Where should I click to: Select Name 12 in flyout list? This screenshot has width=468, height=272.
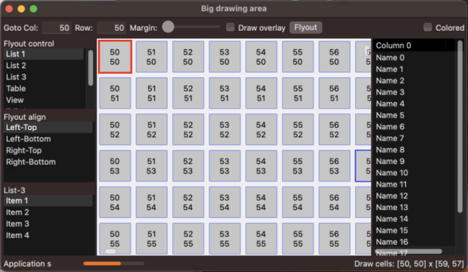click(x=392, y=196)
